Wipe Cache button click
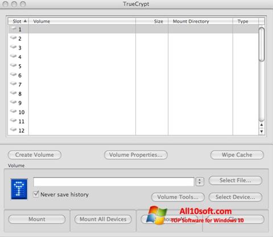The width and height of the screenshot is (273, 237). point(237,155)
